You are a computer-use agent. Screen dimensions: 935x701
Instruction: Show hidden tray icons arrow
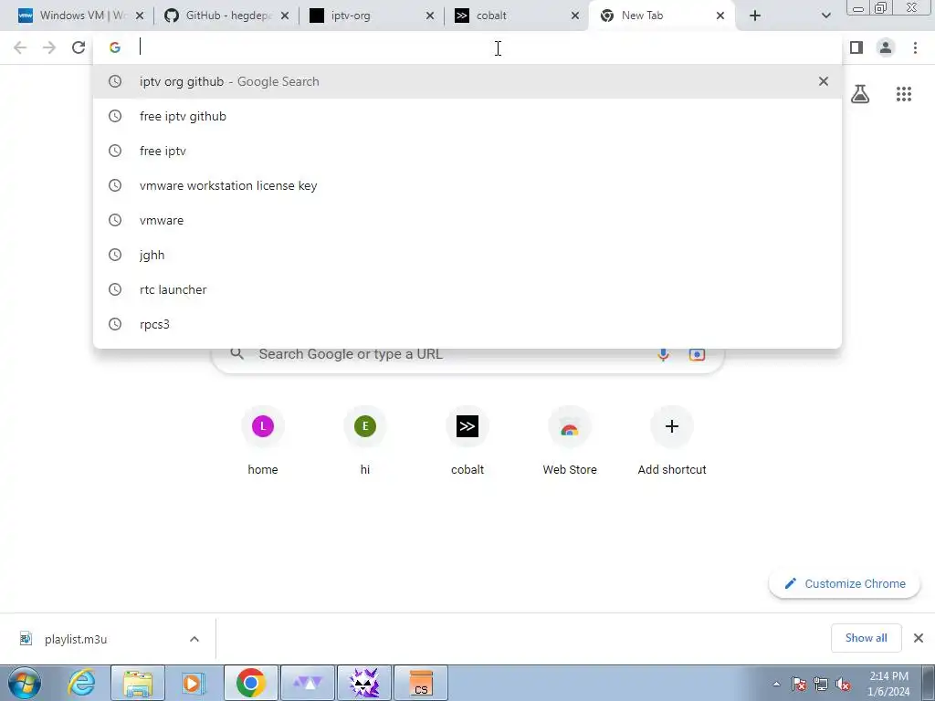point(776,684)
